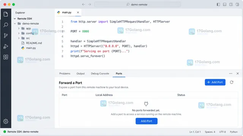Toggle the bottom panel layout icon

point(225,5)
